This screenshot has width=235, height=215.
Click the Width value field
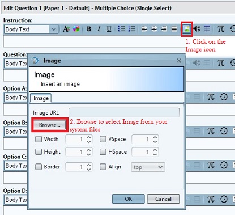pyautogui.click(x=76, y=140)
